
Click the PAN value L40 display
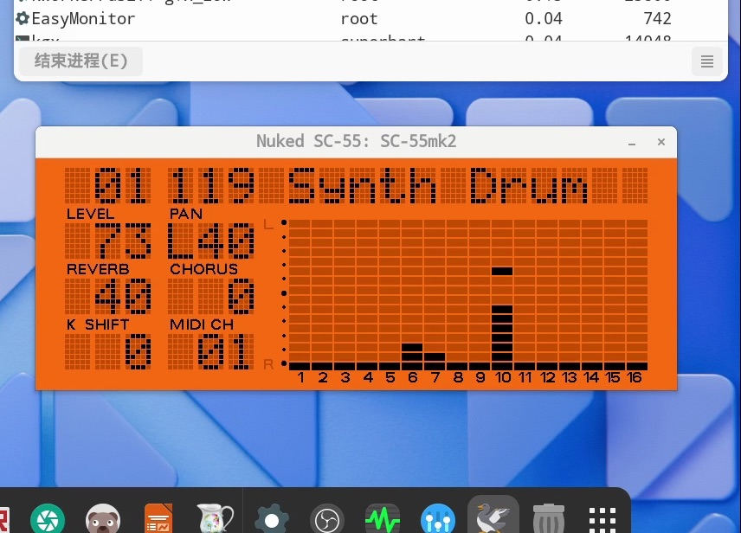tap(212, 241)
